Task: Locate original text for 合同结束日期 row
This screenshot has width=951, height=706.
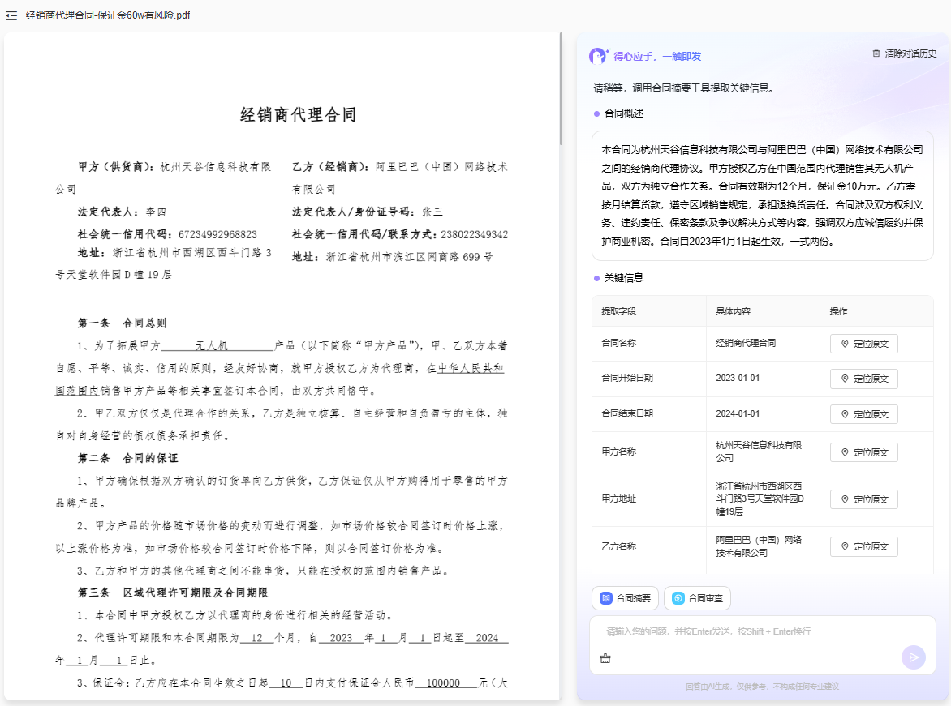Action: click(863, 414)
